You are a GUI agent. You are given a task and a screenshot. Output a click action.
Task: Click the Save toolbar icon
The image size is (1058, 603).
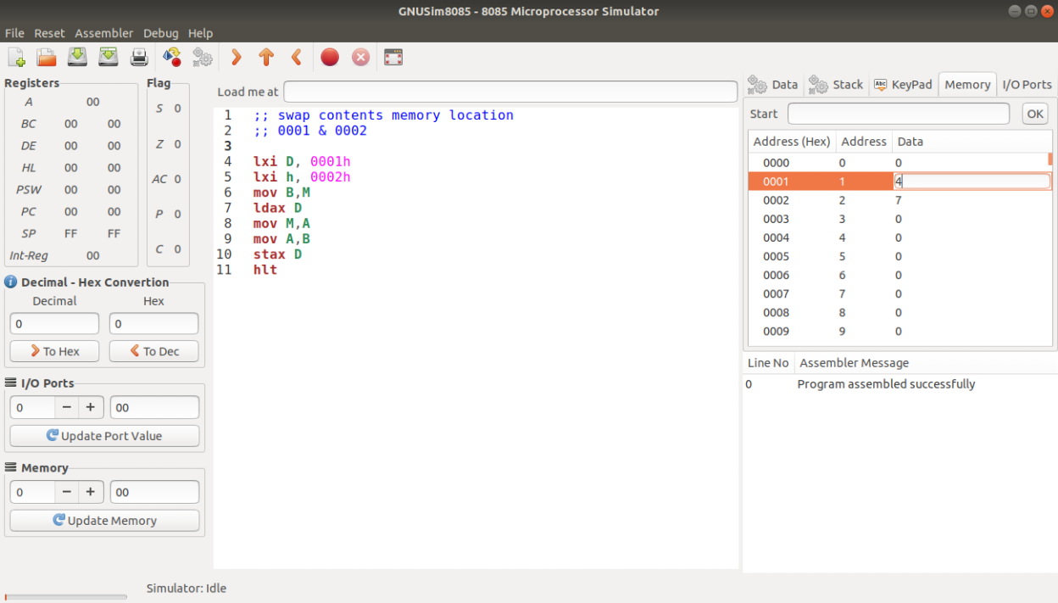(77, 57)
